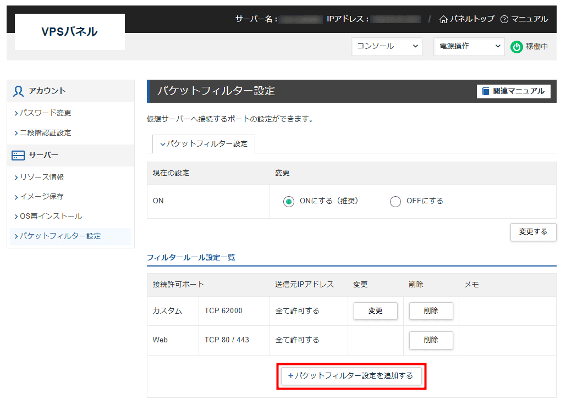Viewport: 566px width, 405px height.
Task: Click the book icon on 関連マニュアル button
Action: coord(485,91)
